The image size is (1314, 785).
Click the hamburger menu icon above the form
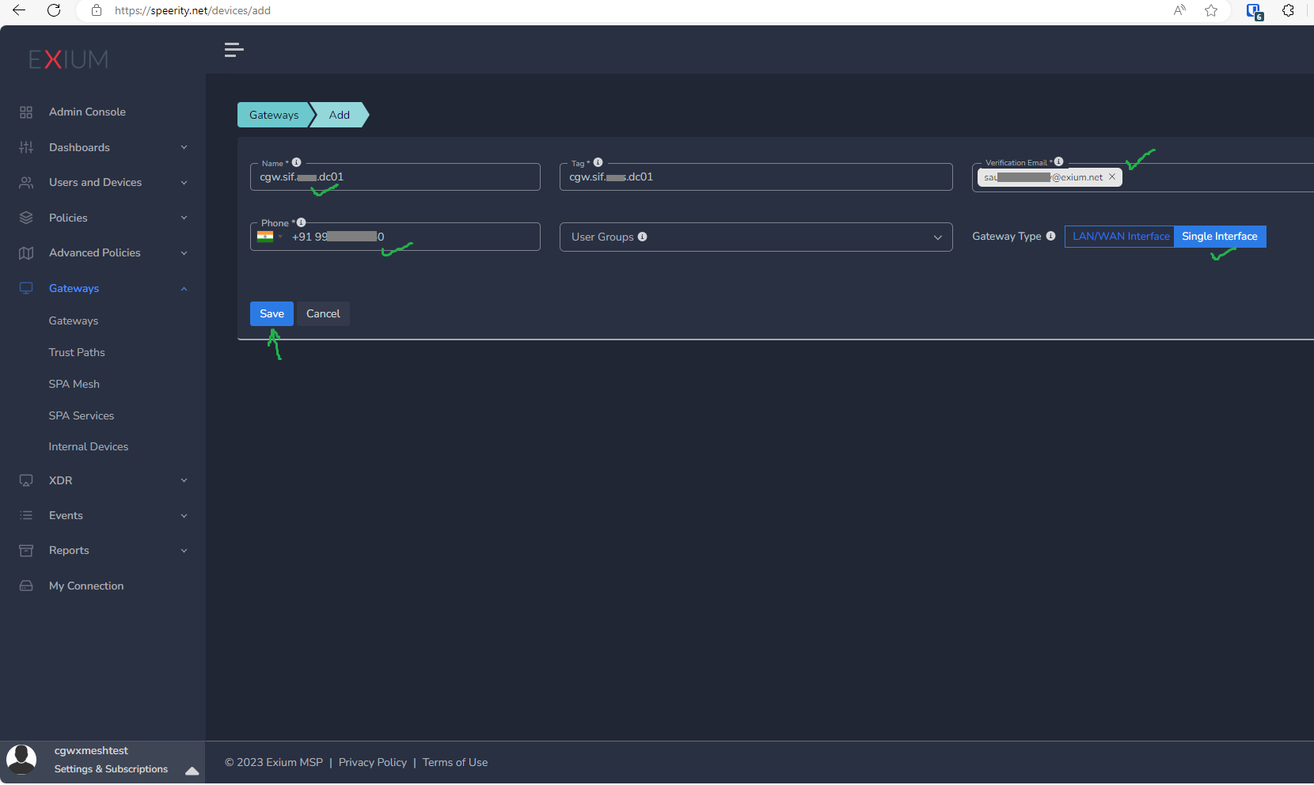234,50
